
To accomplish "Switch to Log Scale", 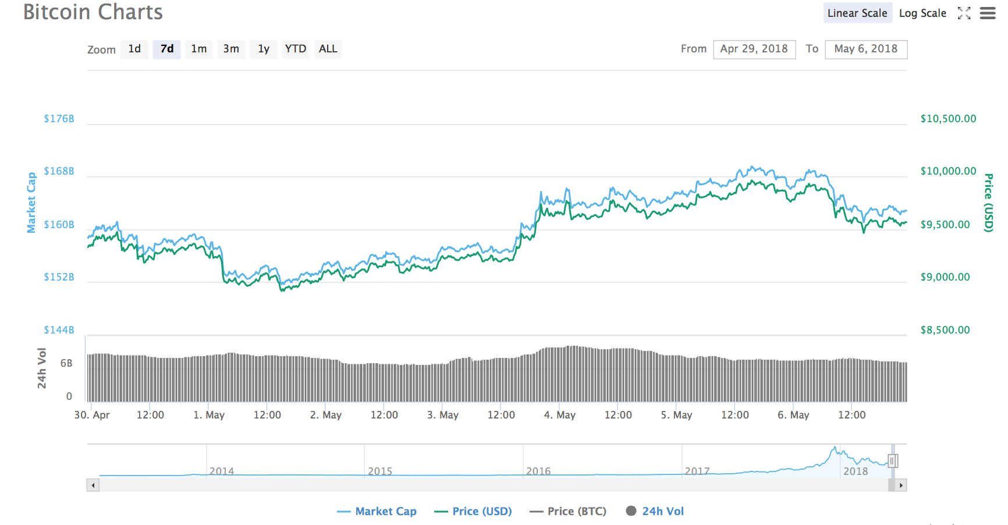I will pos(922,13).
